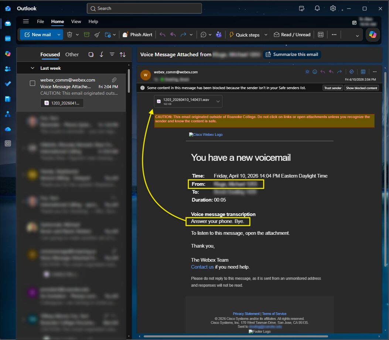Click the jump-to arrow icon in message list
389x340 pixels.
coord(102,55)
